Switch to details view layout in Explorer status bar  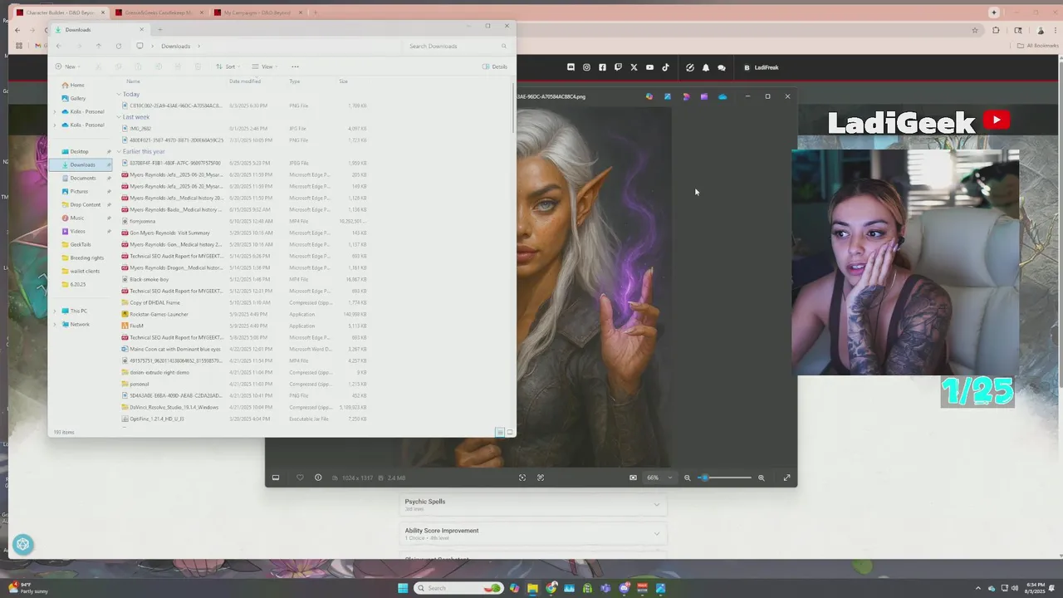pos(499,432)
